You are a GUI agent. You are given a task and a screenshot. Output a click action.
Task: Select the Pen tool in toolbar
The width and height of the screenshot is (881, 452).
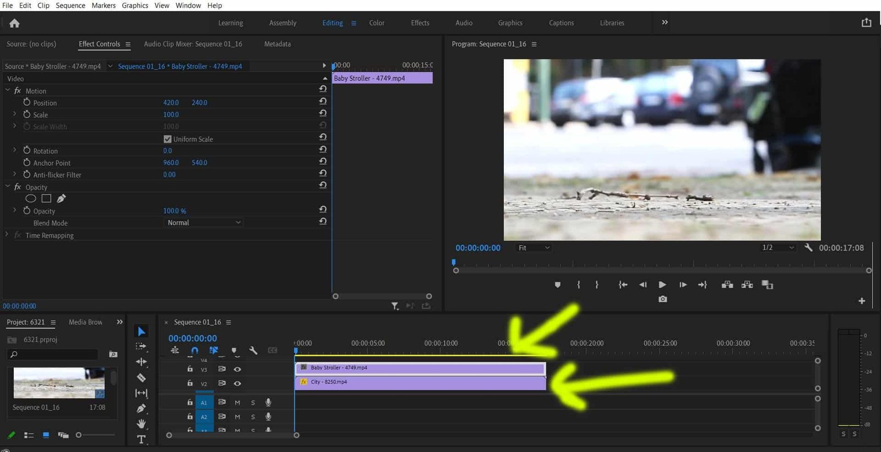tap(142, 409)
